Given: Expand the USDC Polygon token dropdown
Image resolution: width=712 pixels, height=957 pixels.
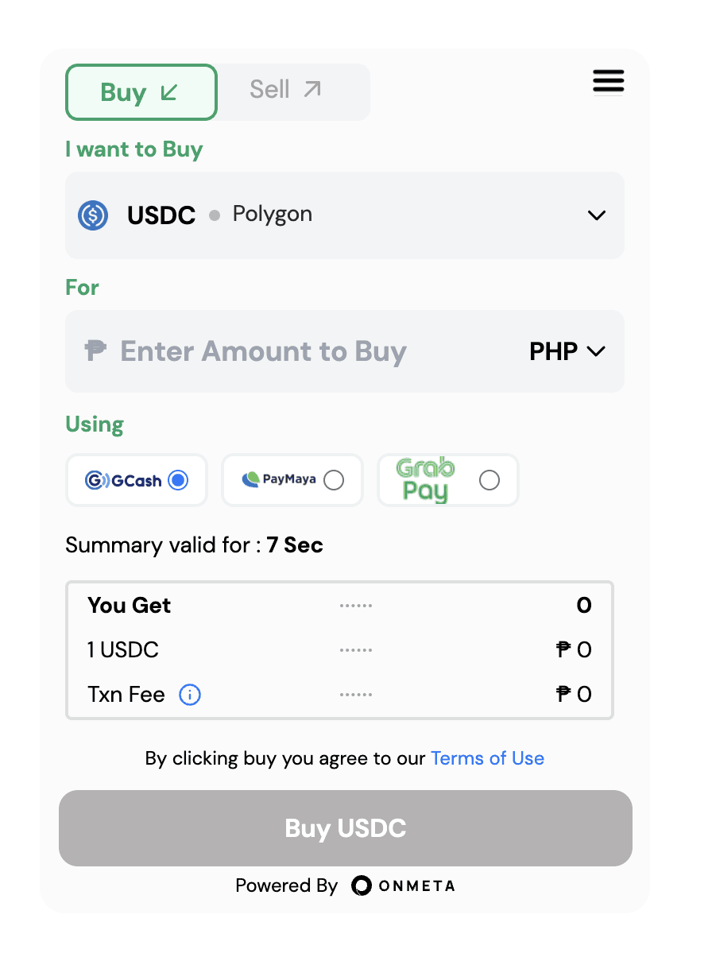Looking at the screenshot, I should [x=345, y=215].
